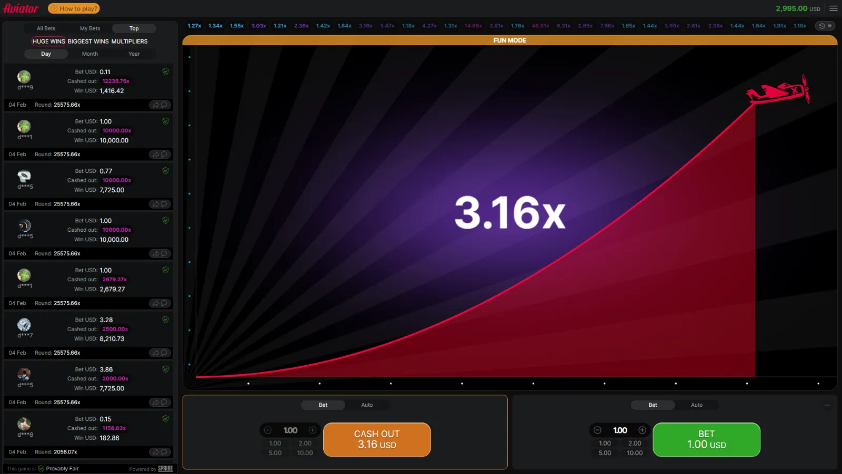Screen dimensions: 842x474
Task: Click the 48.81x multiplier in history
Action: pyautogui.click(x=540, y=26)
